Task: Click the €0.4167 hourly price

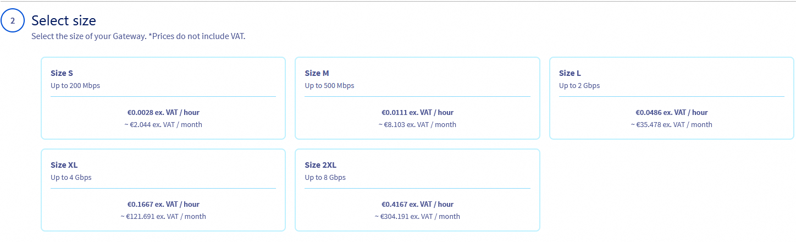Action: 417,205
